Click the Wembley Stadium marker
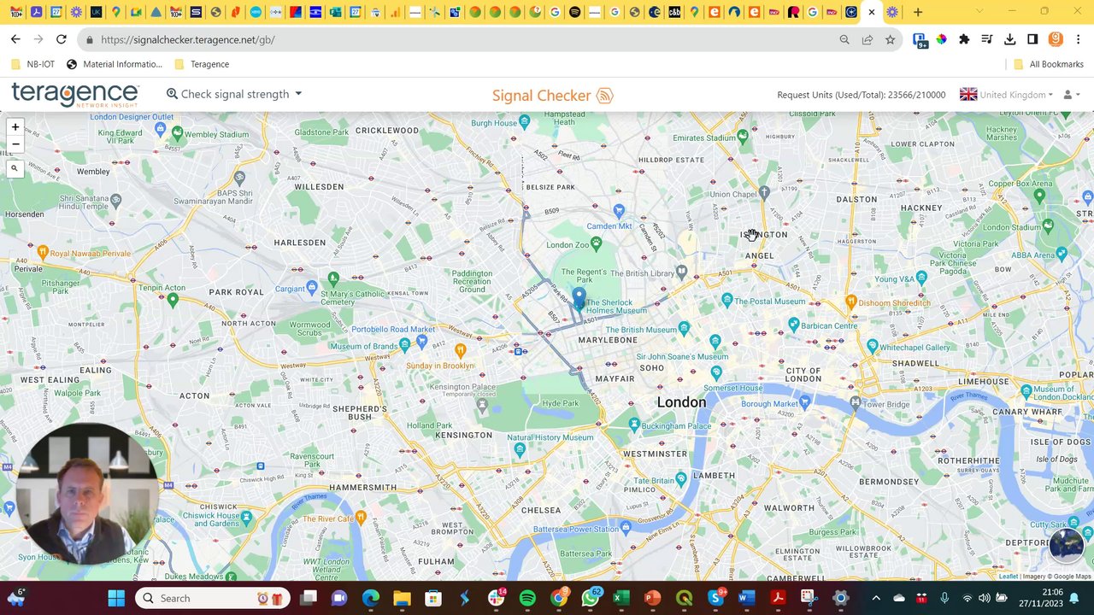This screenshot has width=1094, height=615. (x=177, y=133)
